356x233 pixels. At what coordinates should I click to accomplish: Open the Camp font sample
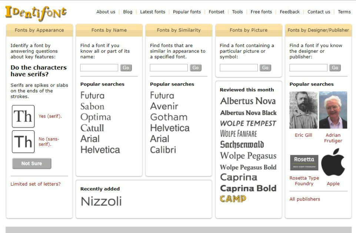(233, 199)
